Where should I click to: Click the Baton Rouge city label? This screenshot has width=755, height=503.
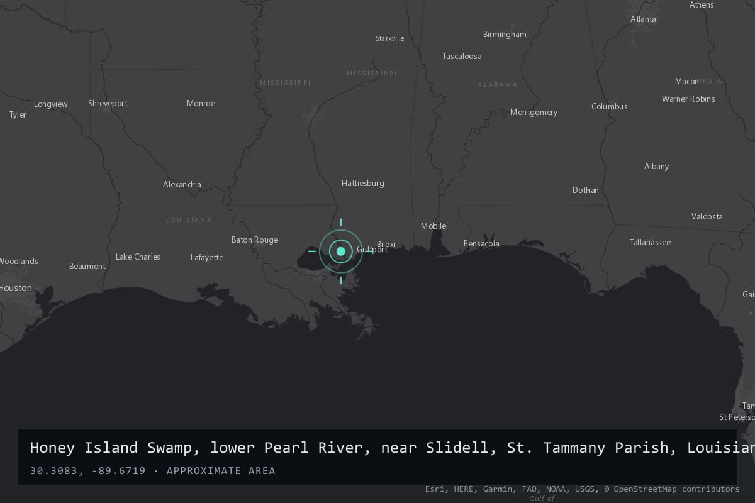coord(255,240)
